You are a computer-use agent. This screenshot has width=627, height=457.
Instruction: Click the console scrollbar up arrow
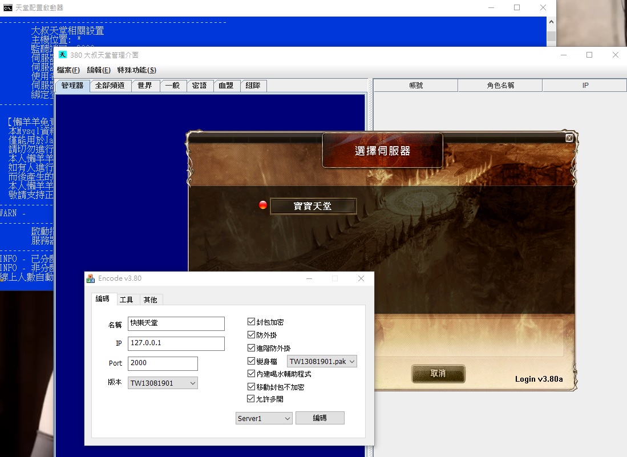pyautogui.click(x=552, y=22)
